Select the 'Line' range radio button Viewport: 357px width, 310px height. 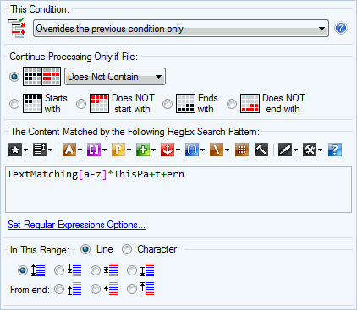tap(85, 249)
